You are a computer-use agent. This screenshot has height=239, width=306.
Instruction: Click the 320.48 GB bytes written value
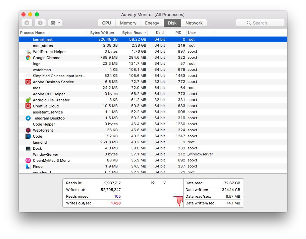tap(108, 40)
